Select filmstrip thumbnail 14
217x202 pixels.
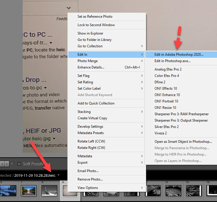point(173,191)
